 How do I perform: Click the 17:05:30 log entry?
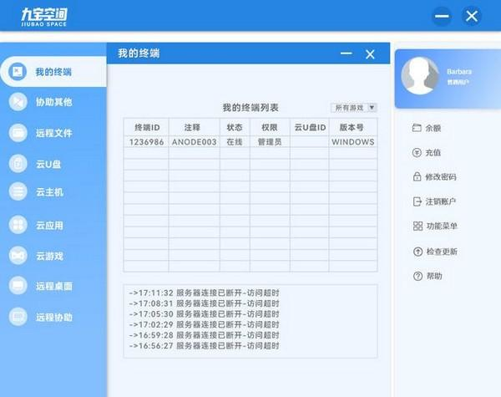click(x=205, y=313)
